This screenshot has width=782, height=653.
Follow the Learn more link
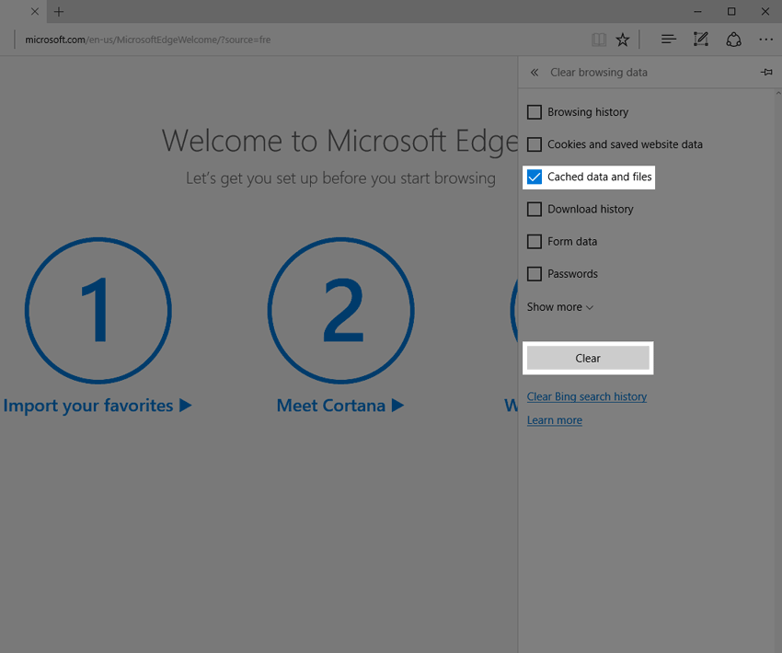point(554,419)
